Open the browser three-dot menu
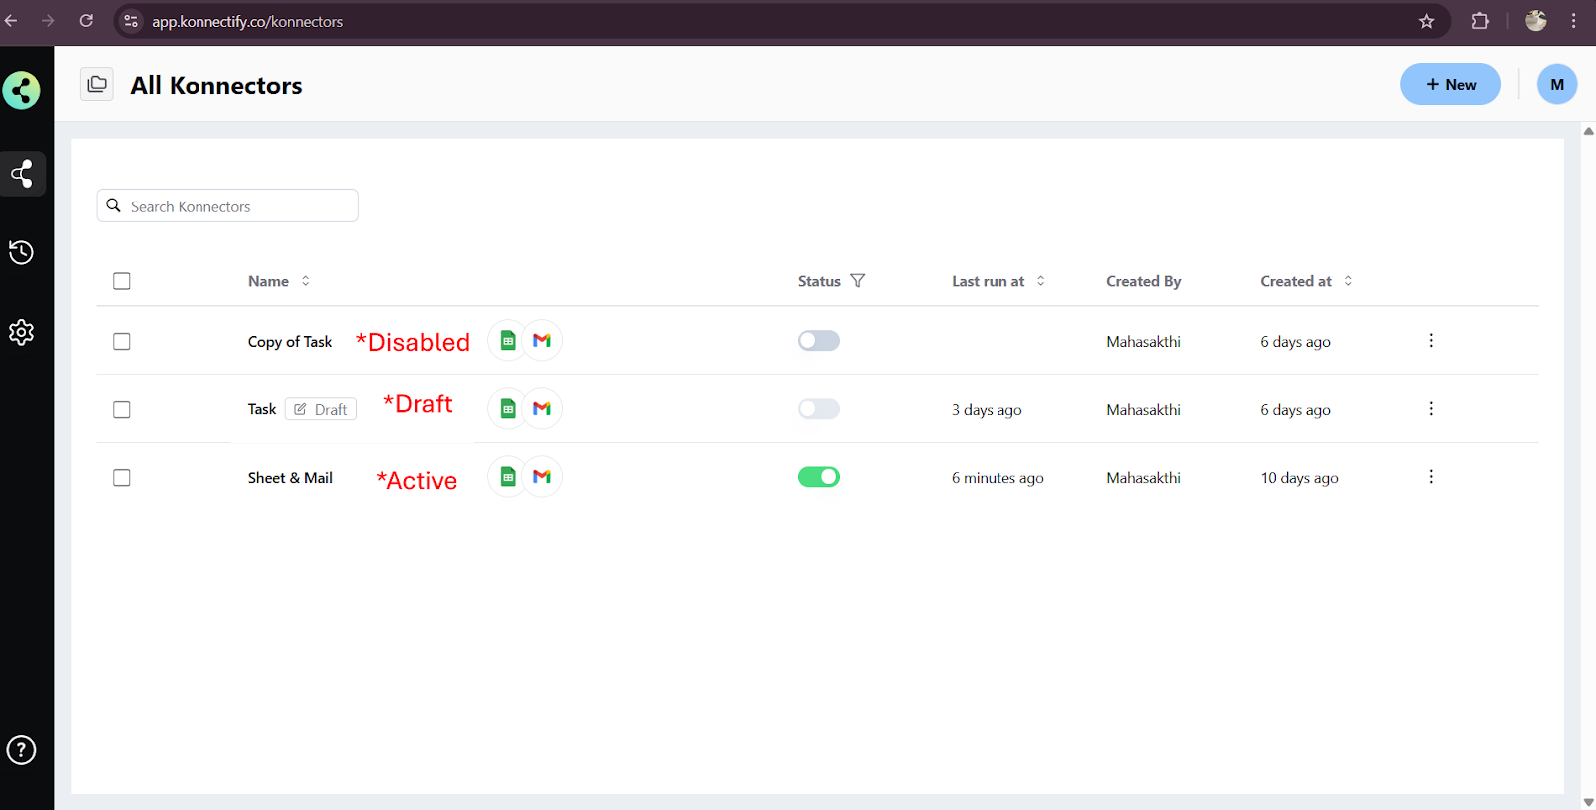This screenshot has width=1596, height=810. (1573, 21)
